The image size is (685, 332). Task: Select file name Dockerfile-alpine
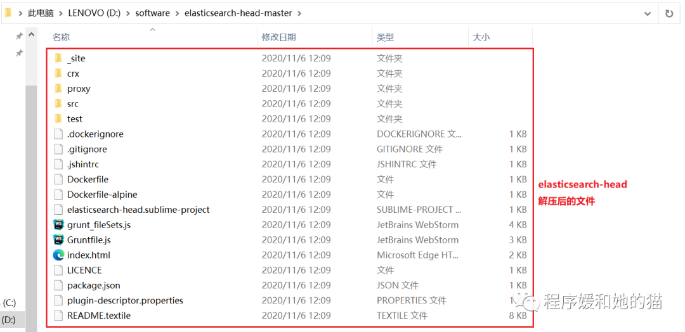(x=102, y=195)
